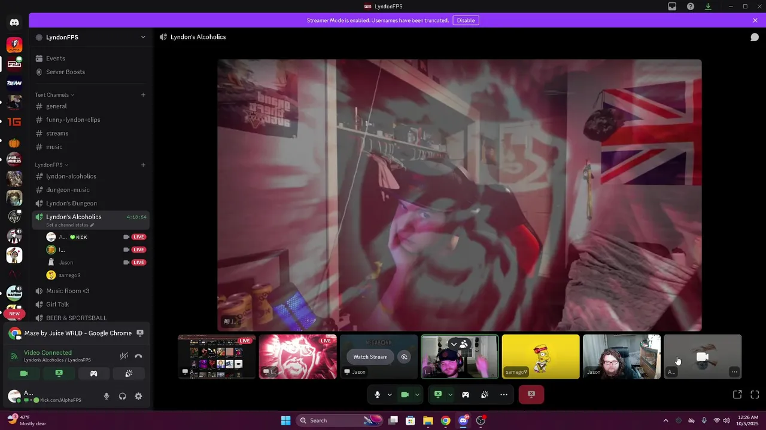Pop out call window icon
Image resolution: width=766 pixels, height=430 pixels.
pos(737,395)
